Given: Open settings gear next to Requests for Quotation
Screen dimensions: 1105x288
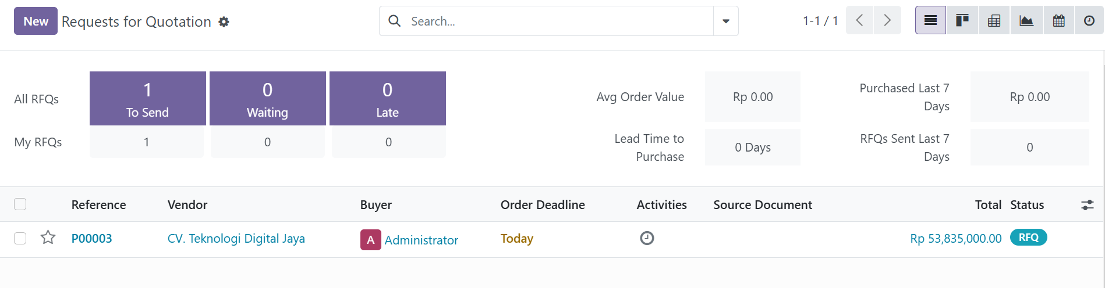Looking at the screenshot, I should coord(224,22).
